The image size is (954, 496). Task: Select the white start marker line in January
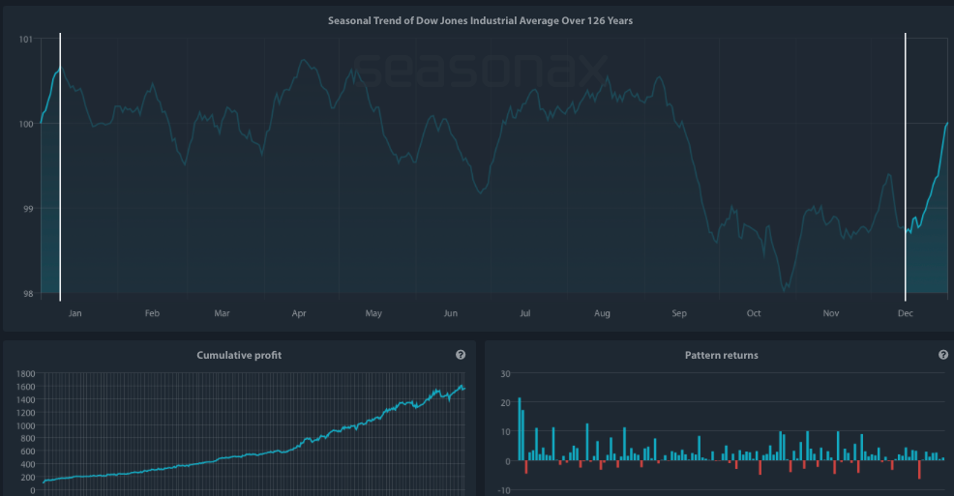coord(60,166)
